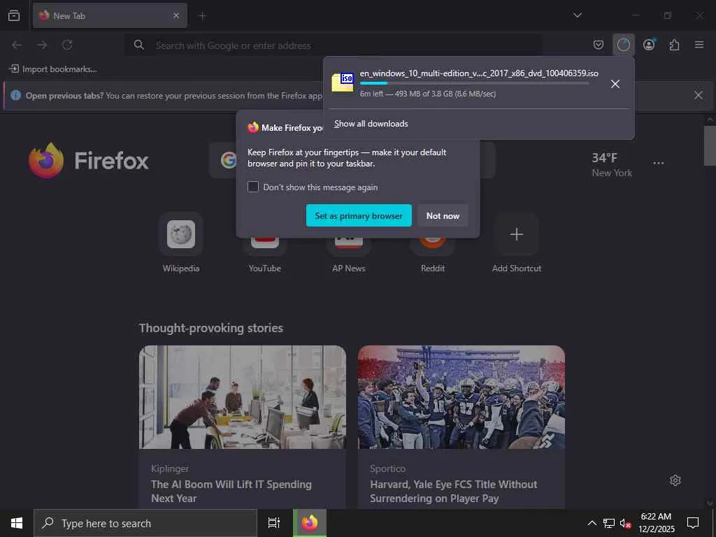
Task: Show hidden system tray icons
Action: click(592, 523)
